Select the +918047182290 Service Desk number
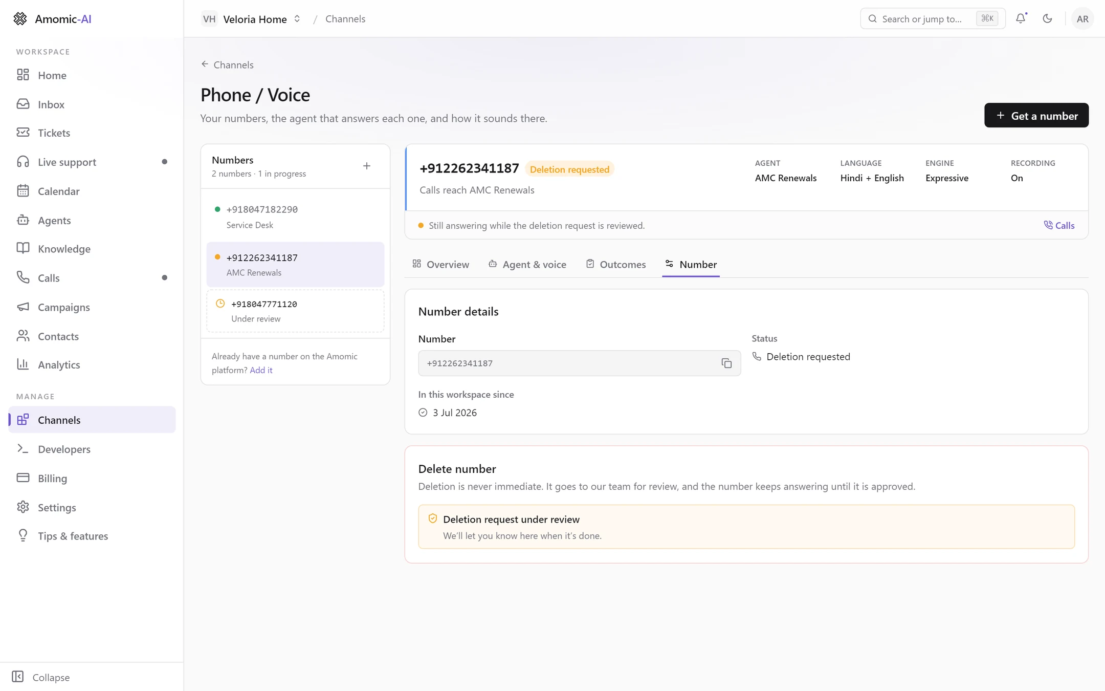Image resolution: width=1105 pixels, height=691 pixels. [295, 217]
